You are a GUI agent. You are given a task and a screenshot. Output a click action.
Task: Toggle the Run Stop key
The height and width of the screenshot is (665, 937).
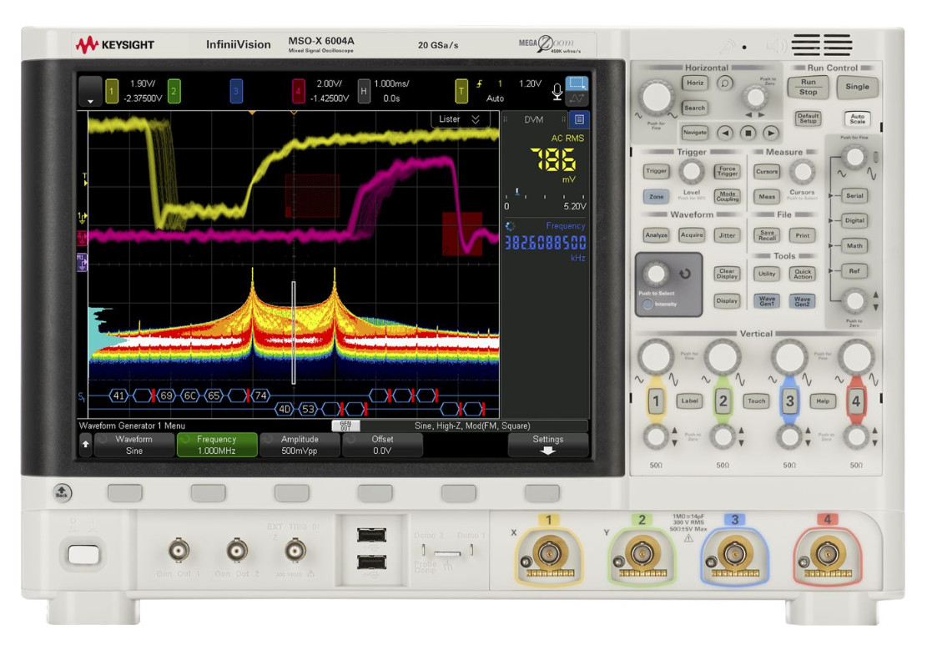(x=808, y=88)
